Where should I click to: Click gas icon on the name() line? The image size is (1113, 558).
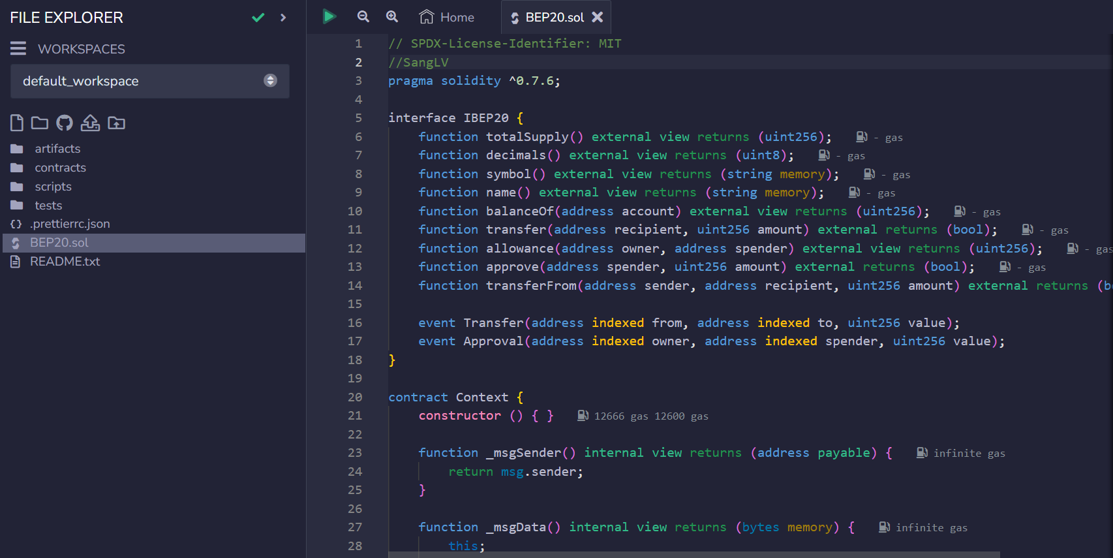tap(854, 193)
